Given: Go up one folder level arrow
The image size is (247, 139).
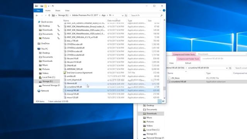Looking at the screenshot, I should pyautogui.click(x=49, y=15).
